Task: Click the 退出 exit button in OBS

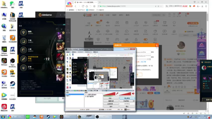Action: (x=127, y=107)
